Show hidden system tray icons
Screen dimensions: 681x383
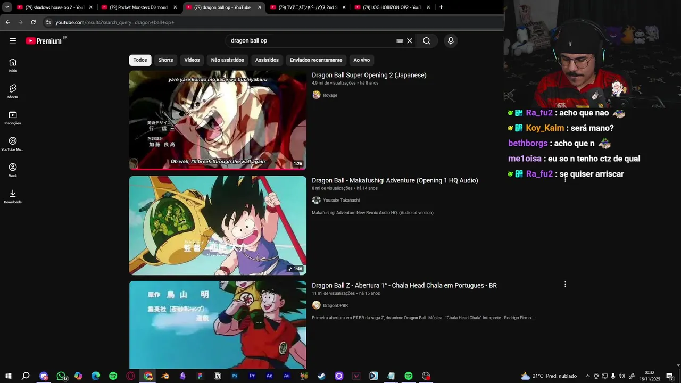pos(587,376)
